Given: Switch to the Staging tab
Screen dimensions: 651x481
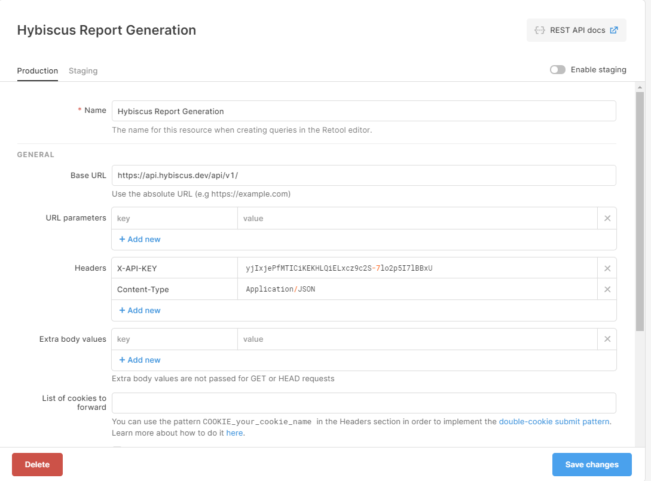Looking at the screenshot, I should 83,71.
